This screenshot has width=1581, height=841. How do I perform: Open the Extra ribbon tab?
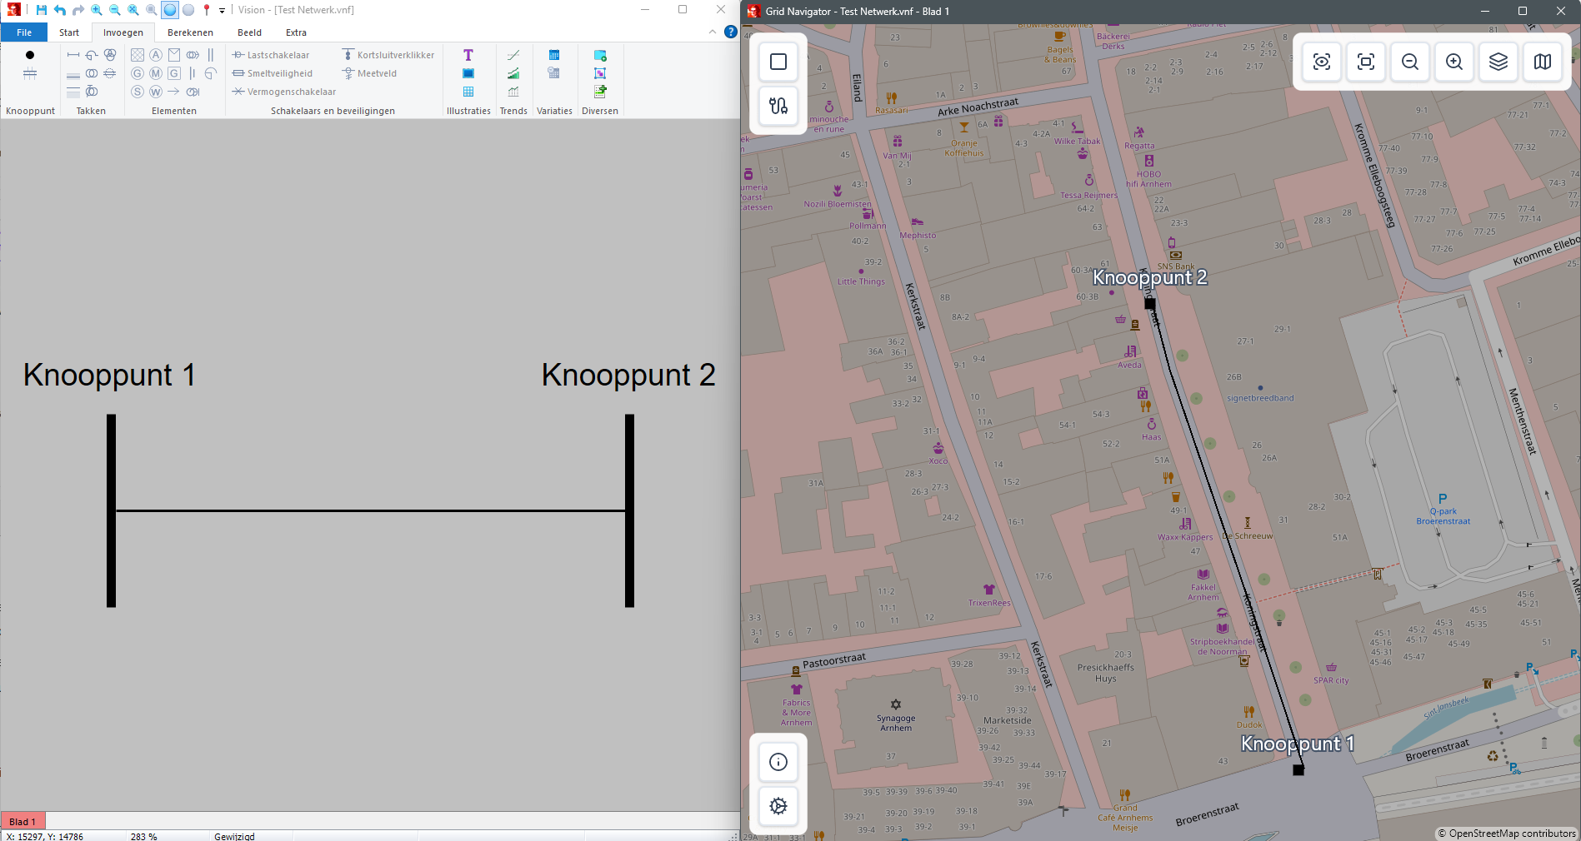[296, 32]
